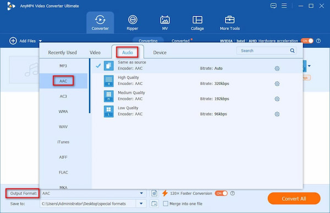The height and width of the screenshot is (213, 330).
Task: Open settings gear for Same as source
Action: coord(277,68)
